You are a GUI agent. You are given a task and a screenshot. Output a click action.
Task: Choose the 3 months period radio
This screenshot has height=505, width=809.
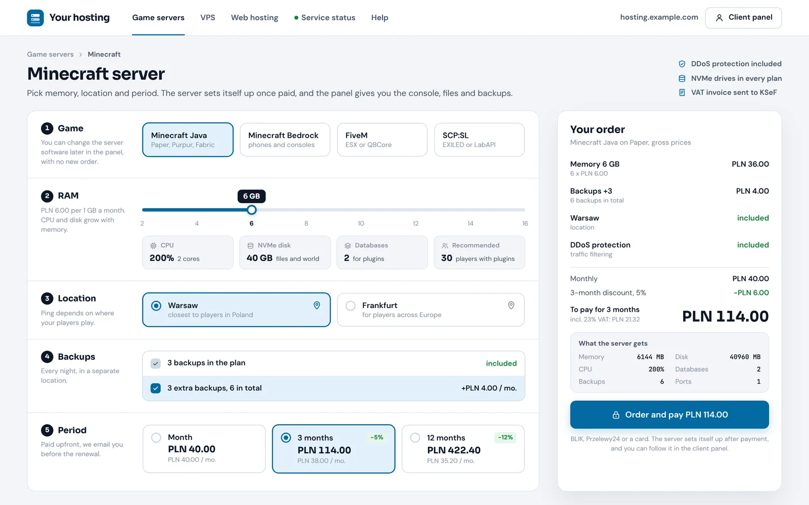(286, 437)
